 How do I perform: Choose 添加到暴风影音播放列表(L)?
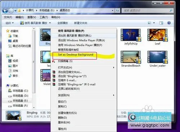coord(84,36)
